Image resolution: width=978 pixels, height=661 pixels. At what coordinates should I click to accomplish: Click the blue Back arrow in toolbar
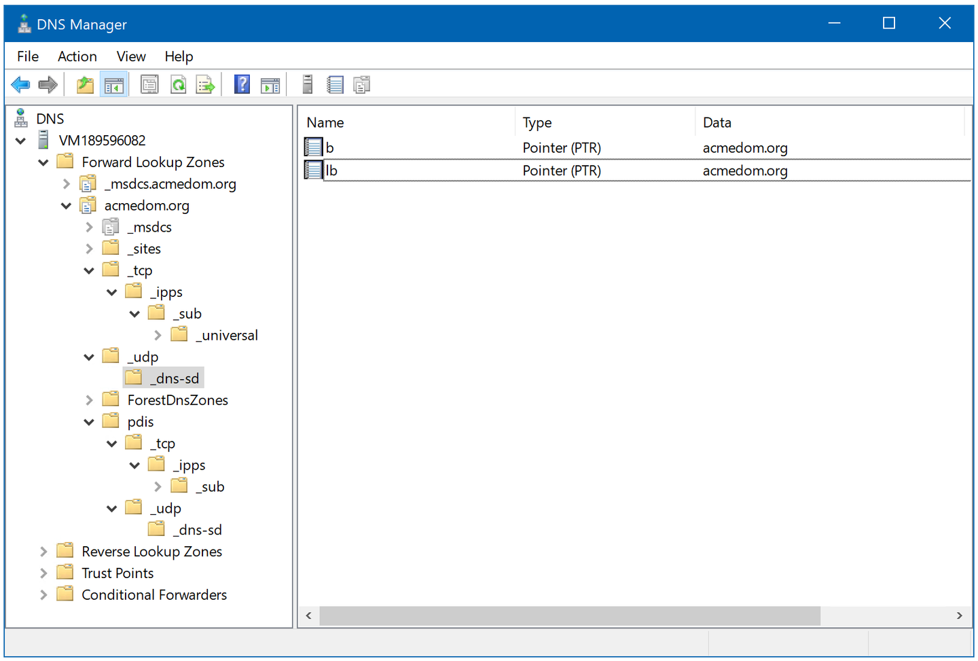(20, 85)
